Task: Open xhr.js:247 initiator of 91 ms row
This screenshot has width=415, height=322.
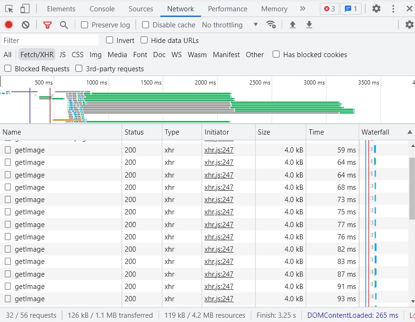Action: (219, 286)
